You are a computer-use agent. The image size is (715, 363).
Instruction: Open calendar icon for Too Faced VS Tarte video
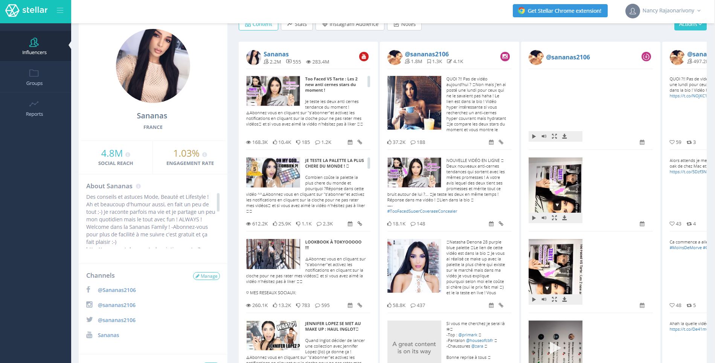coord(350,142)
